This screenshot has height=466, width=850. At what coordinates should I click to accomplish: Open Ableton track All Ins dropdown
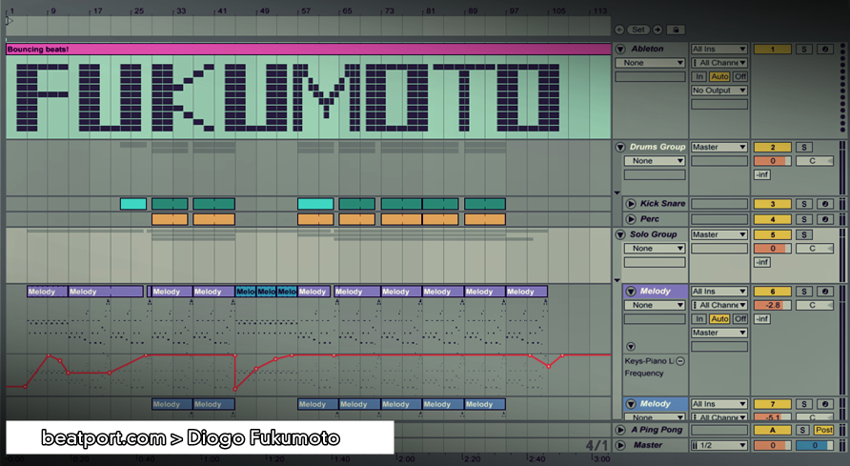click(x=719, y=49)
